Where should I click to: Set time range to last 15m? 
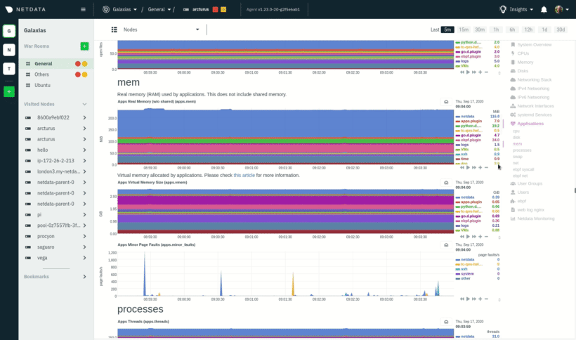(x=464, y=30)
